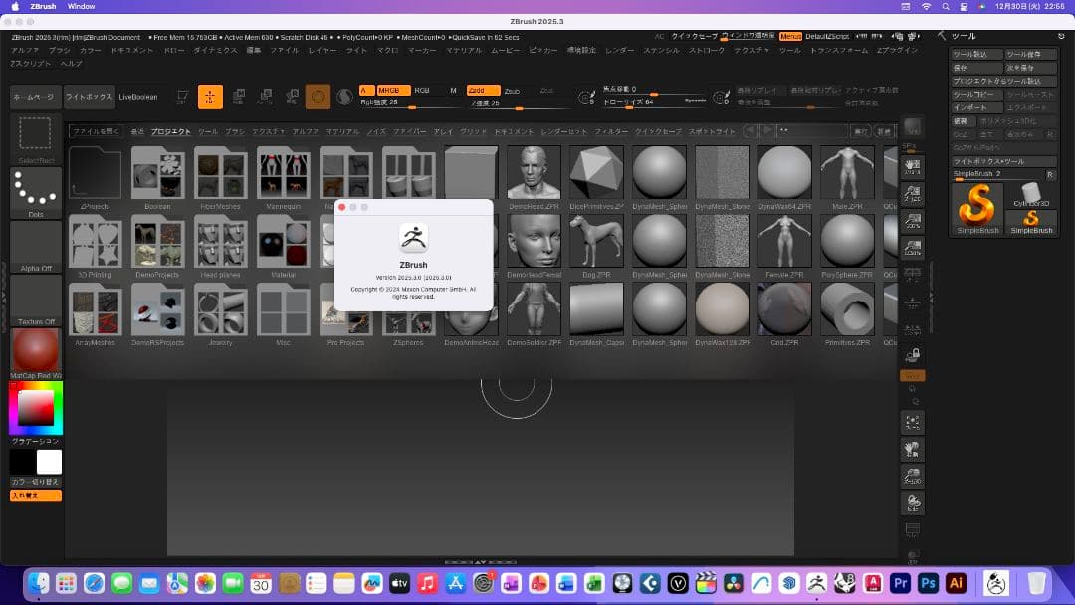This screenshot has height=605, width=1075.
Task: Collapse the Tool tray using its chevron arrow
Action: [942, 37]
